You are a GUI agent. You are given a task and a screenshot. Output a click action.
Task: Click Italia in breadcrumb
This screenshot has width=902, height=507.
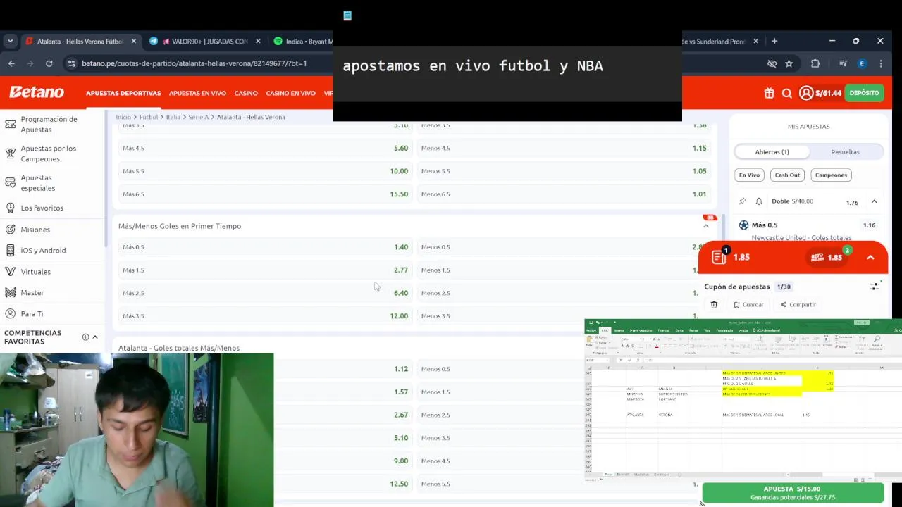pyautogui.click(x=173, y=117)
